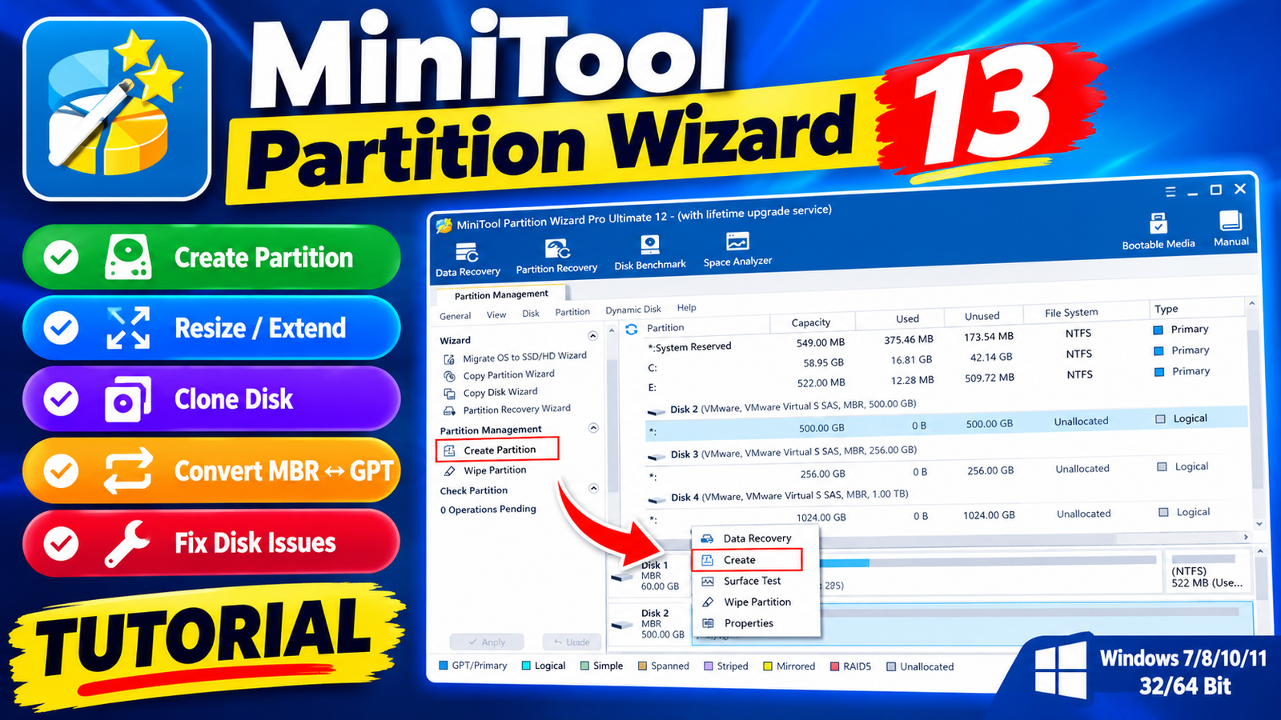Click the Disk 3 icon in partition list
This screenshot has height=720, width=1281.
(x=657, y=456)
